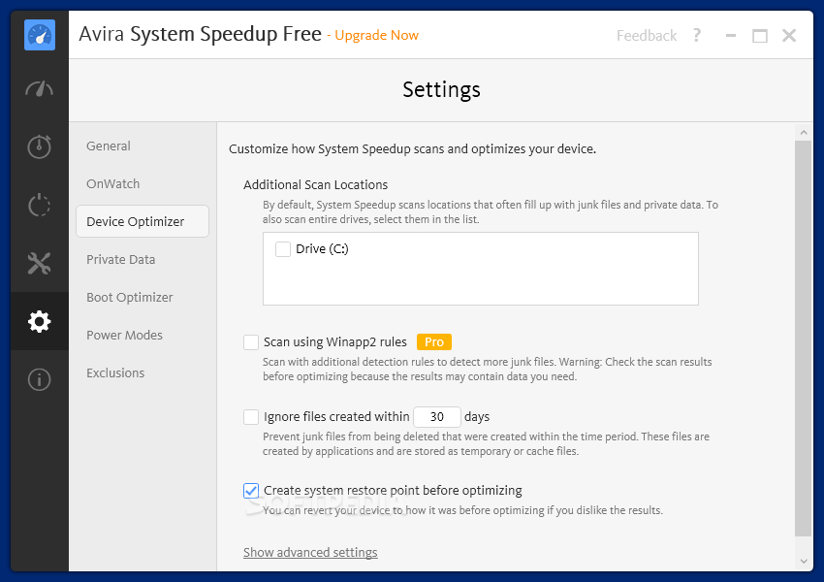Click the scrollbar up arrow

tap(804, 133)
